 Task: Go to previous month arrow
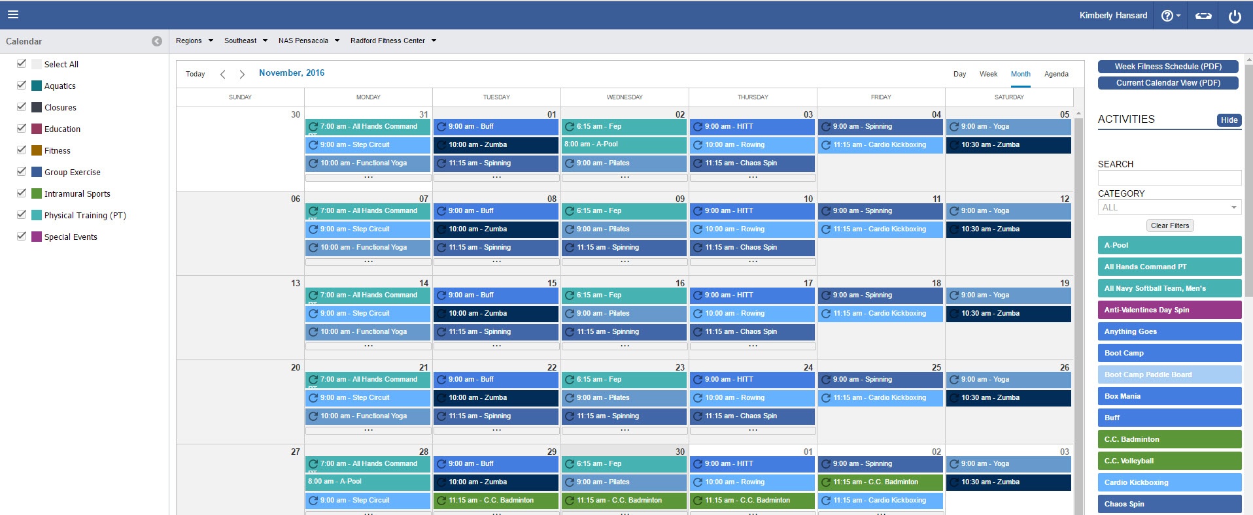click(223, 74)
